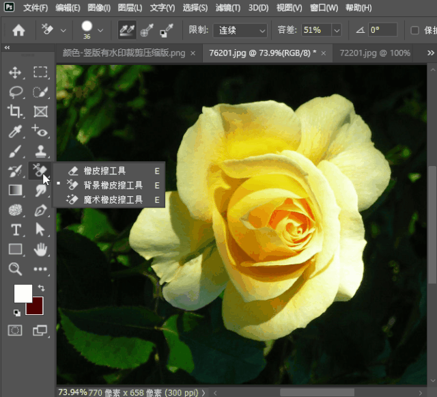Select the History Brush tool
This screenshot has height=397, width=437.
pyautogui.click(x=15, y=171)
